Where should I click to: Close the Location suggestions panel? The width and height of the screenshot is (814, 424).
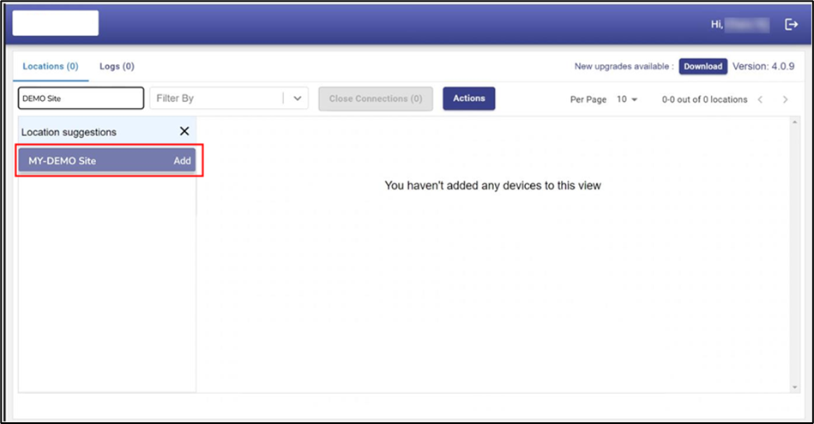pos(184,132)
